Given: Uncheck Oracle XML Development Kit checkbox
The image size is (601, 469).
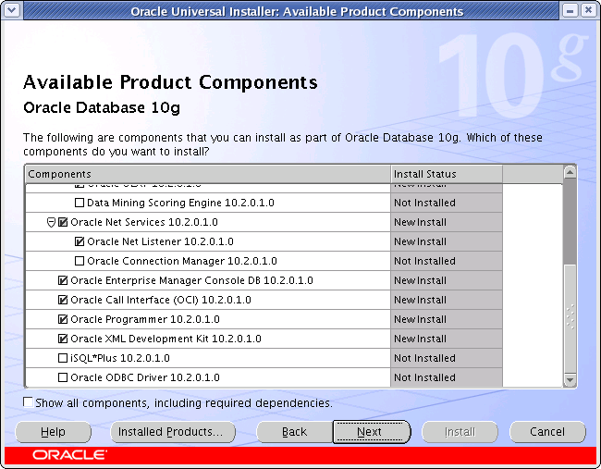Looking at the screenshot, I should point(63,339).
